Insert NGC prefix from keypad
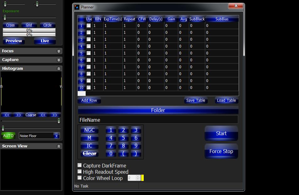 pyautogui.click(x=89, y=130)
